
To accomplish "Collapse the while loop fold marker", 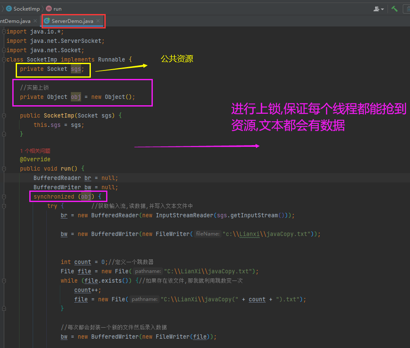I will (x=4, y=281).
